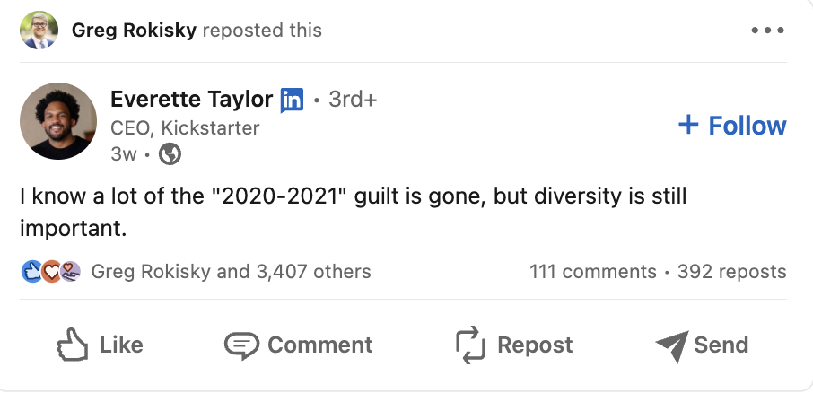Follow Everette Taylor
Image resolution: width=813 pixels, height=393 pixels.
pyautogui.click(x=732, y=126)
